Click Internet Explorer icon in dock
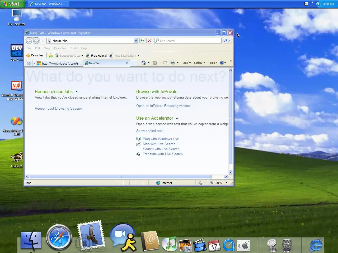The width and height of the screenshot is (338, 253). click(x=316, y=245)
